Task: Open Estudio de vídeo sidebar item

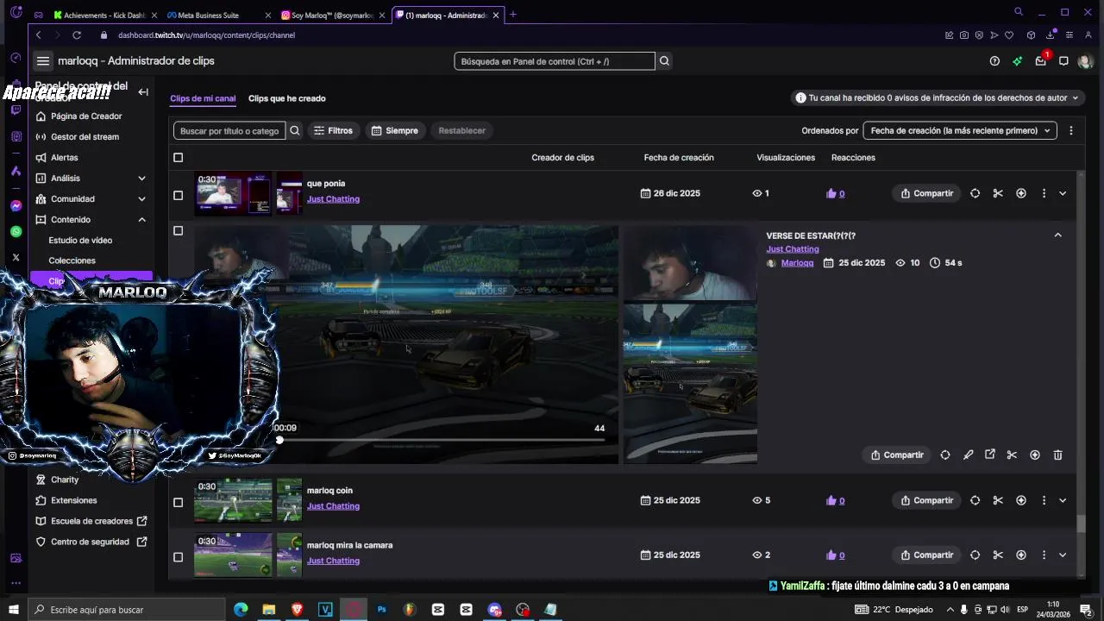Action: [80, 241]
